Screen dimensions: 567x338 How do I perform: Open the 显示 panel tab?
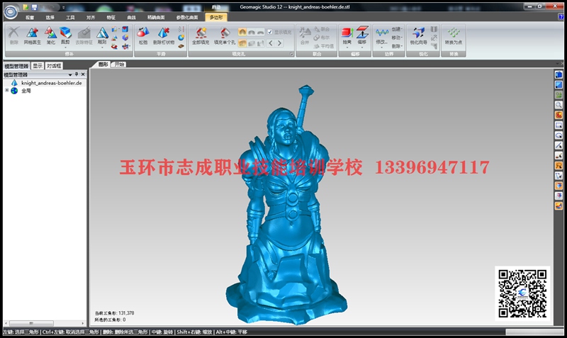[x=38, y=66]
